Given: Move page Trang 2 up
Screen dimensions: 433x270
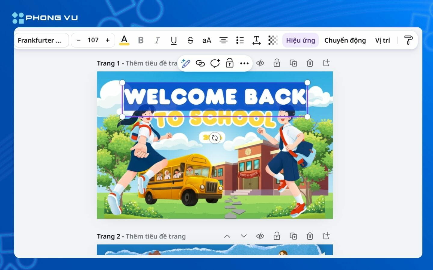Looking at the screenshot, I should [227, 236].
